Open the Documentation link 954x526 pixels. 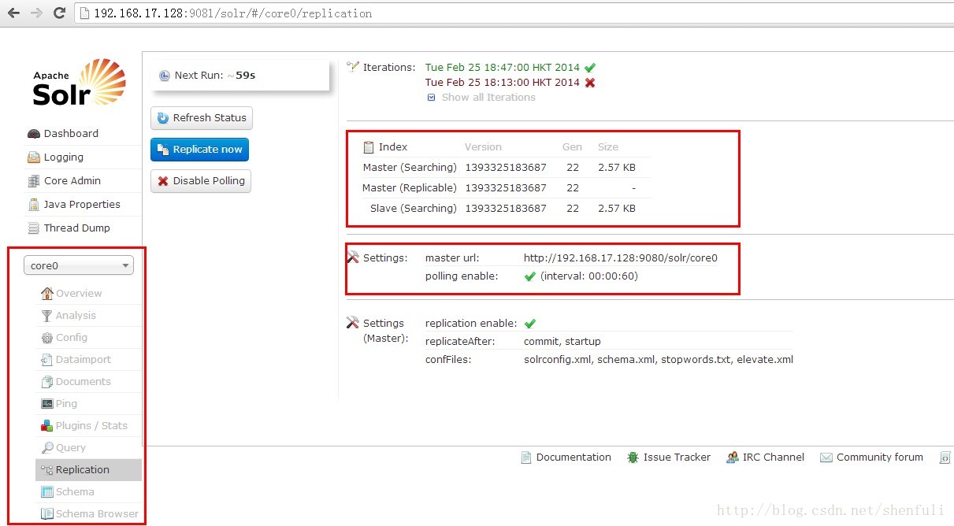[574, 457]
